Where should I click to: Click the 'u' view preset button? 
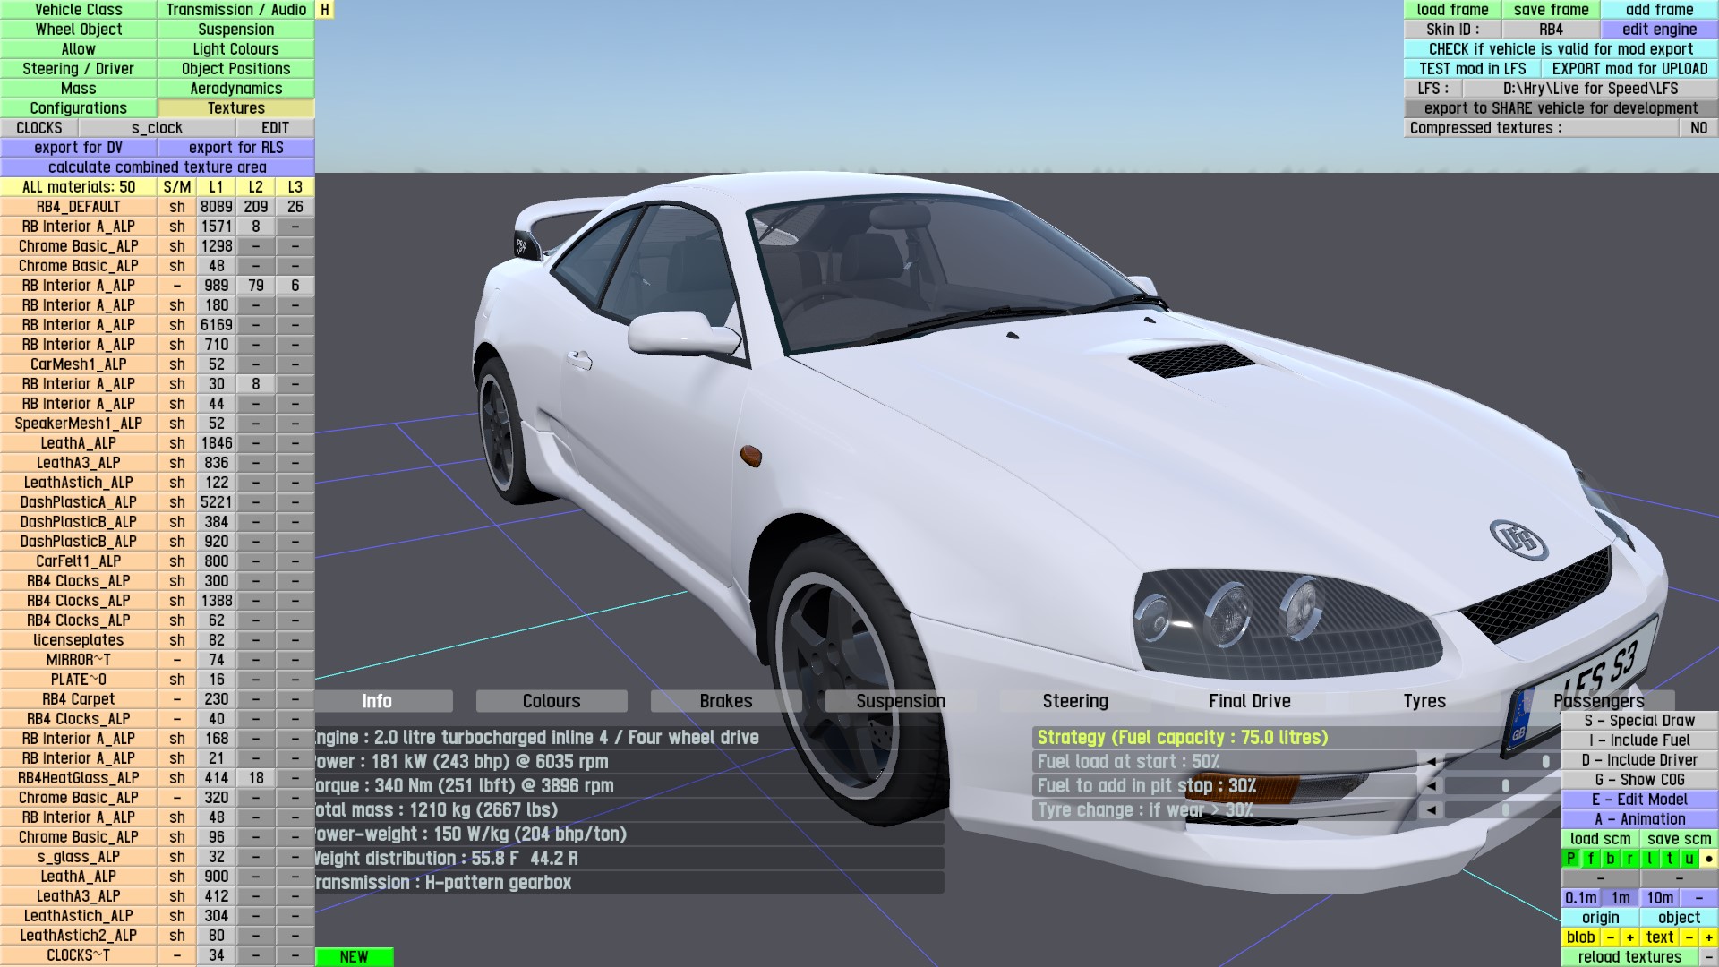click(x=1689, y=859)
